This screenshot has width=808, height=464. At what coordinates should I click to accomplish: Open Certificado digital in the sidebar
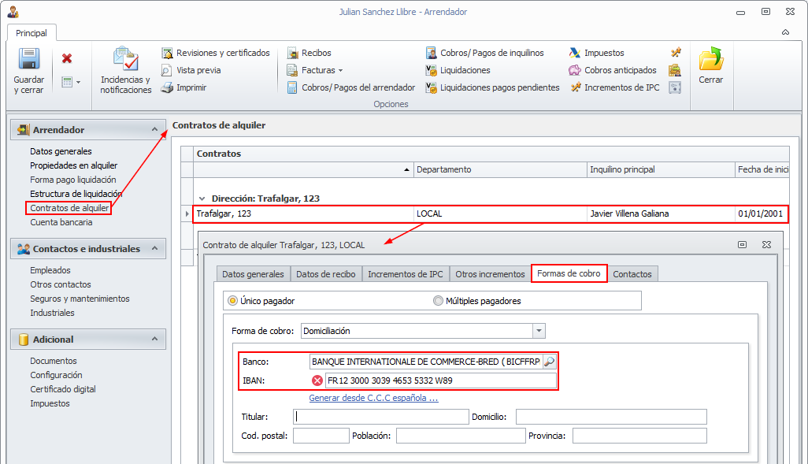pos(63,389)
